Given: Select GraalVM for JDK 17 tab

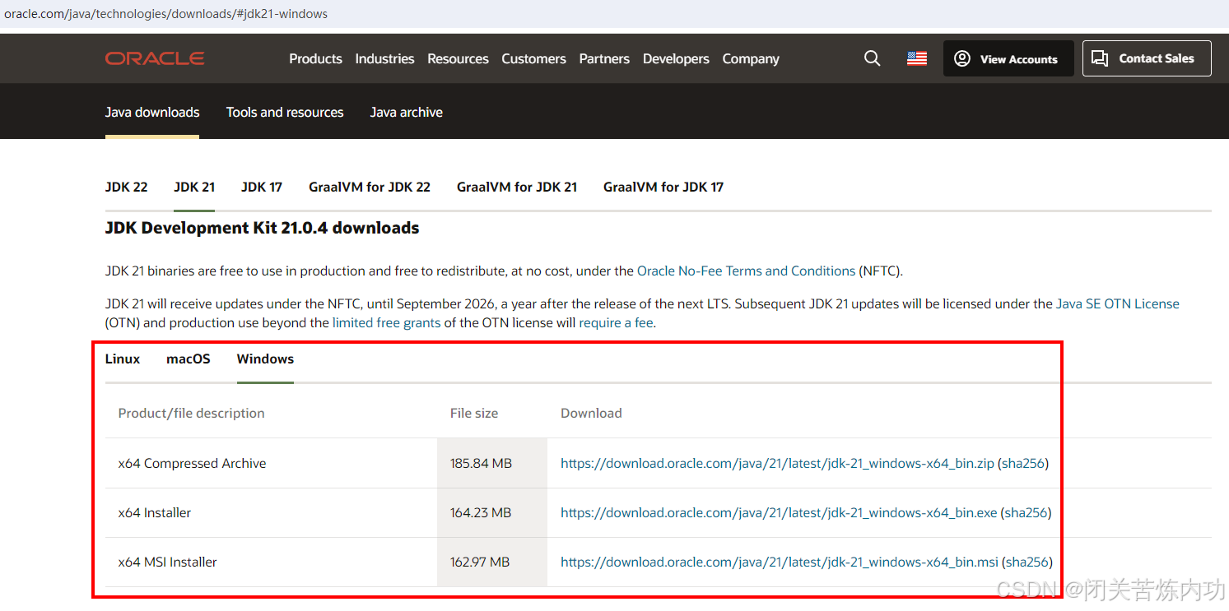Looking at the screenshot, I should pyautogui.click(x=663, y=187).
